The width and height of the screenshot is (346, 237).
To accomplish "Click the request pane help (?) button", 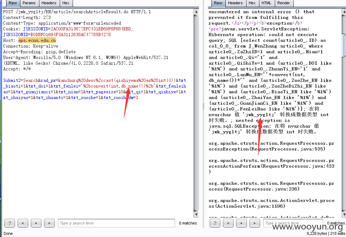I will 10,223.
